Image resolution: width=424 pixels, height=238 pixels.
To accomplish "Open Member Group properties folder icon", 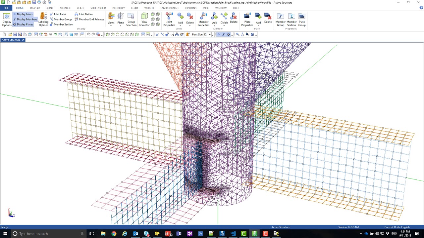I will 281,20.
